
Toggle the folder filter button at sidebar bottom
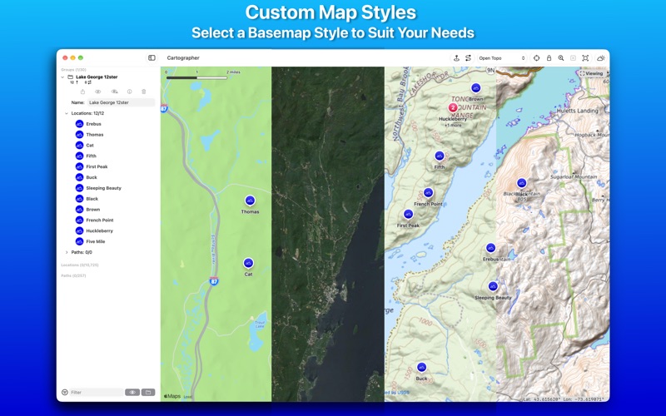[148, 392]
